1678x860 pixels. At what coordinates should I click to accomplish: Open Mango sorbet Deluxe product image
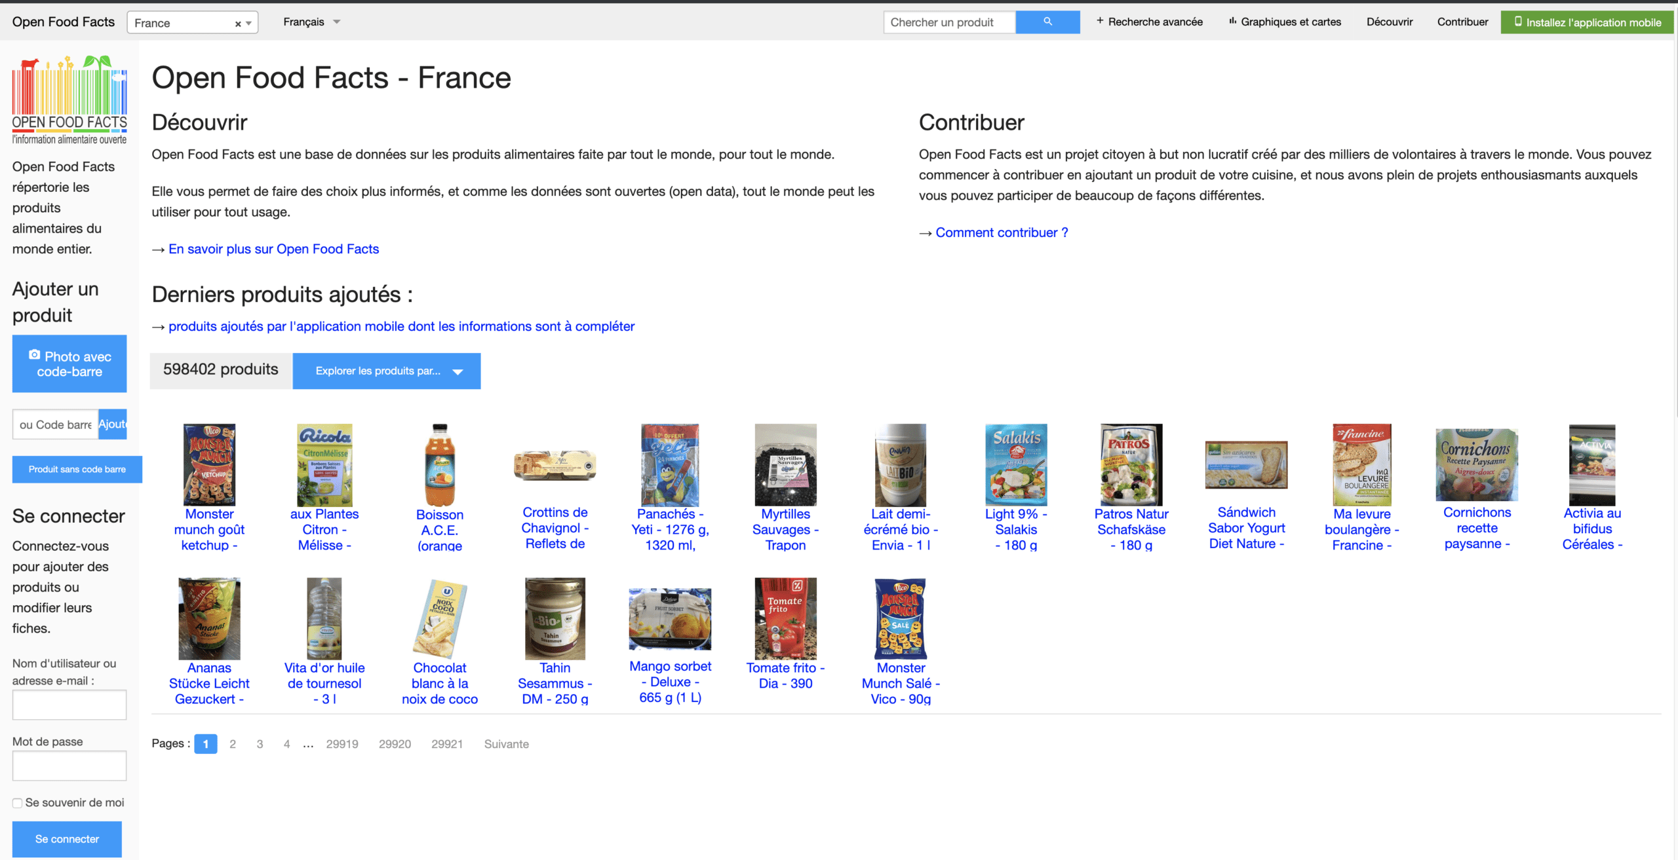tap(670, 619)
